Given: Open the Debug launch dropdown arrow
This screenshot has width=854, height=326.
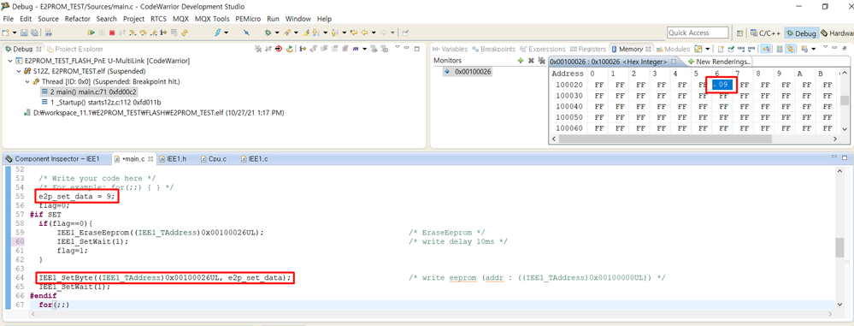Looking at the screenshot, I should (x=277, y=33).
